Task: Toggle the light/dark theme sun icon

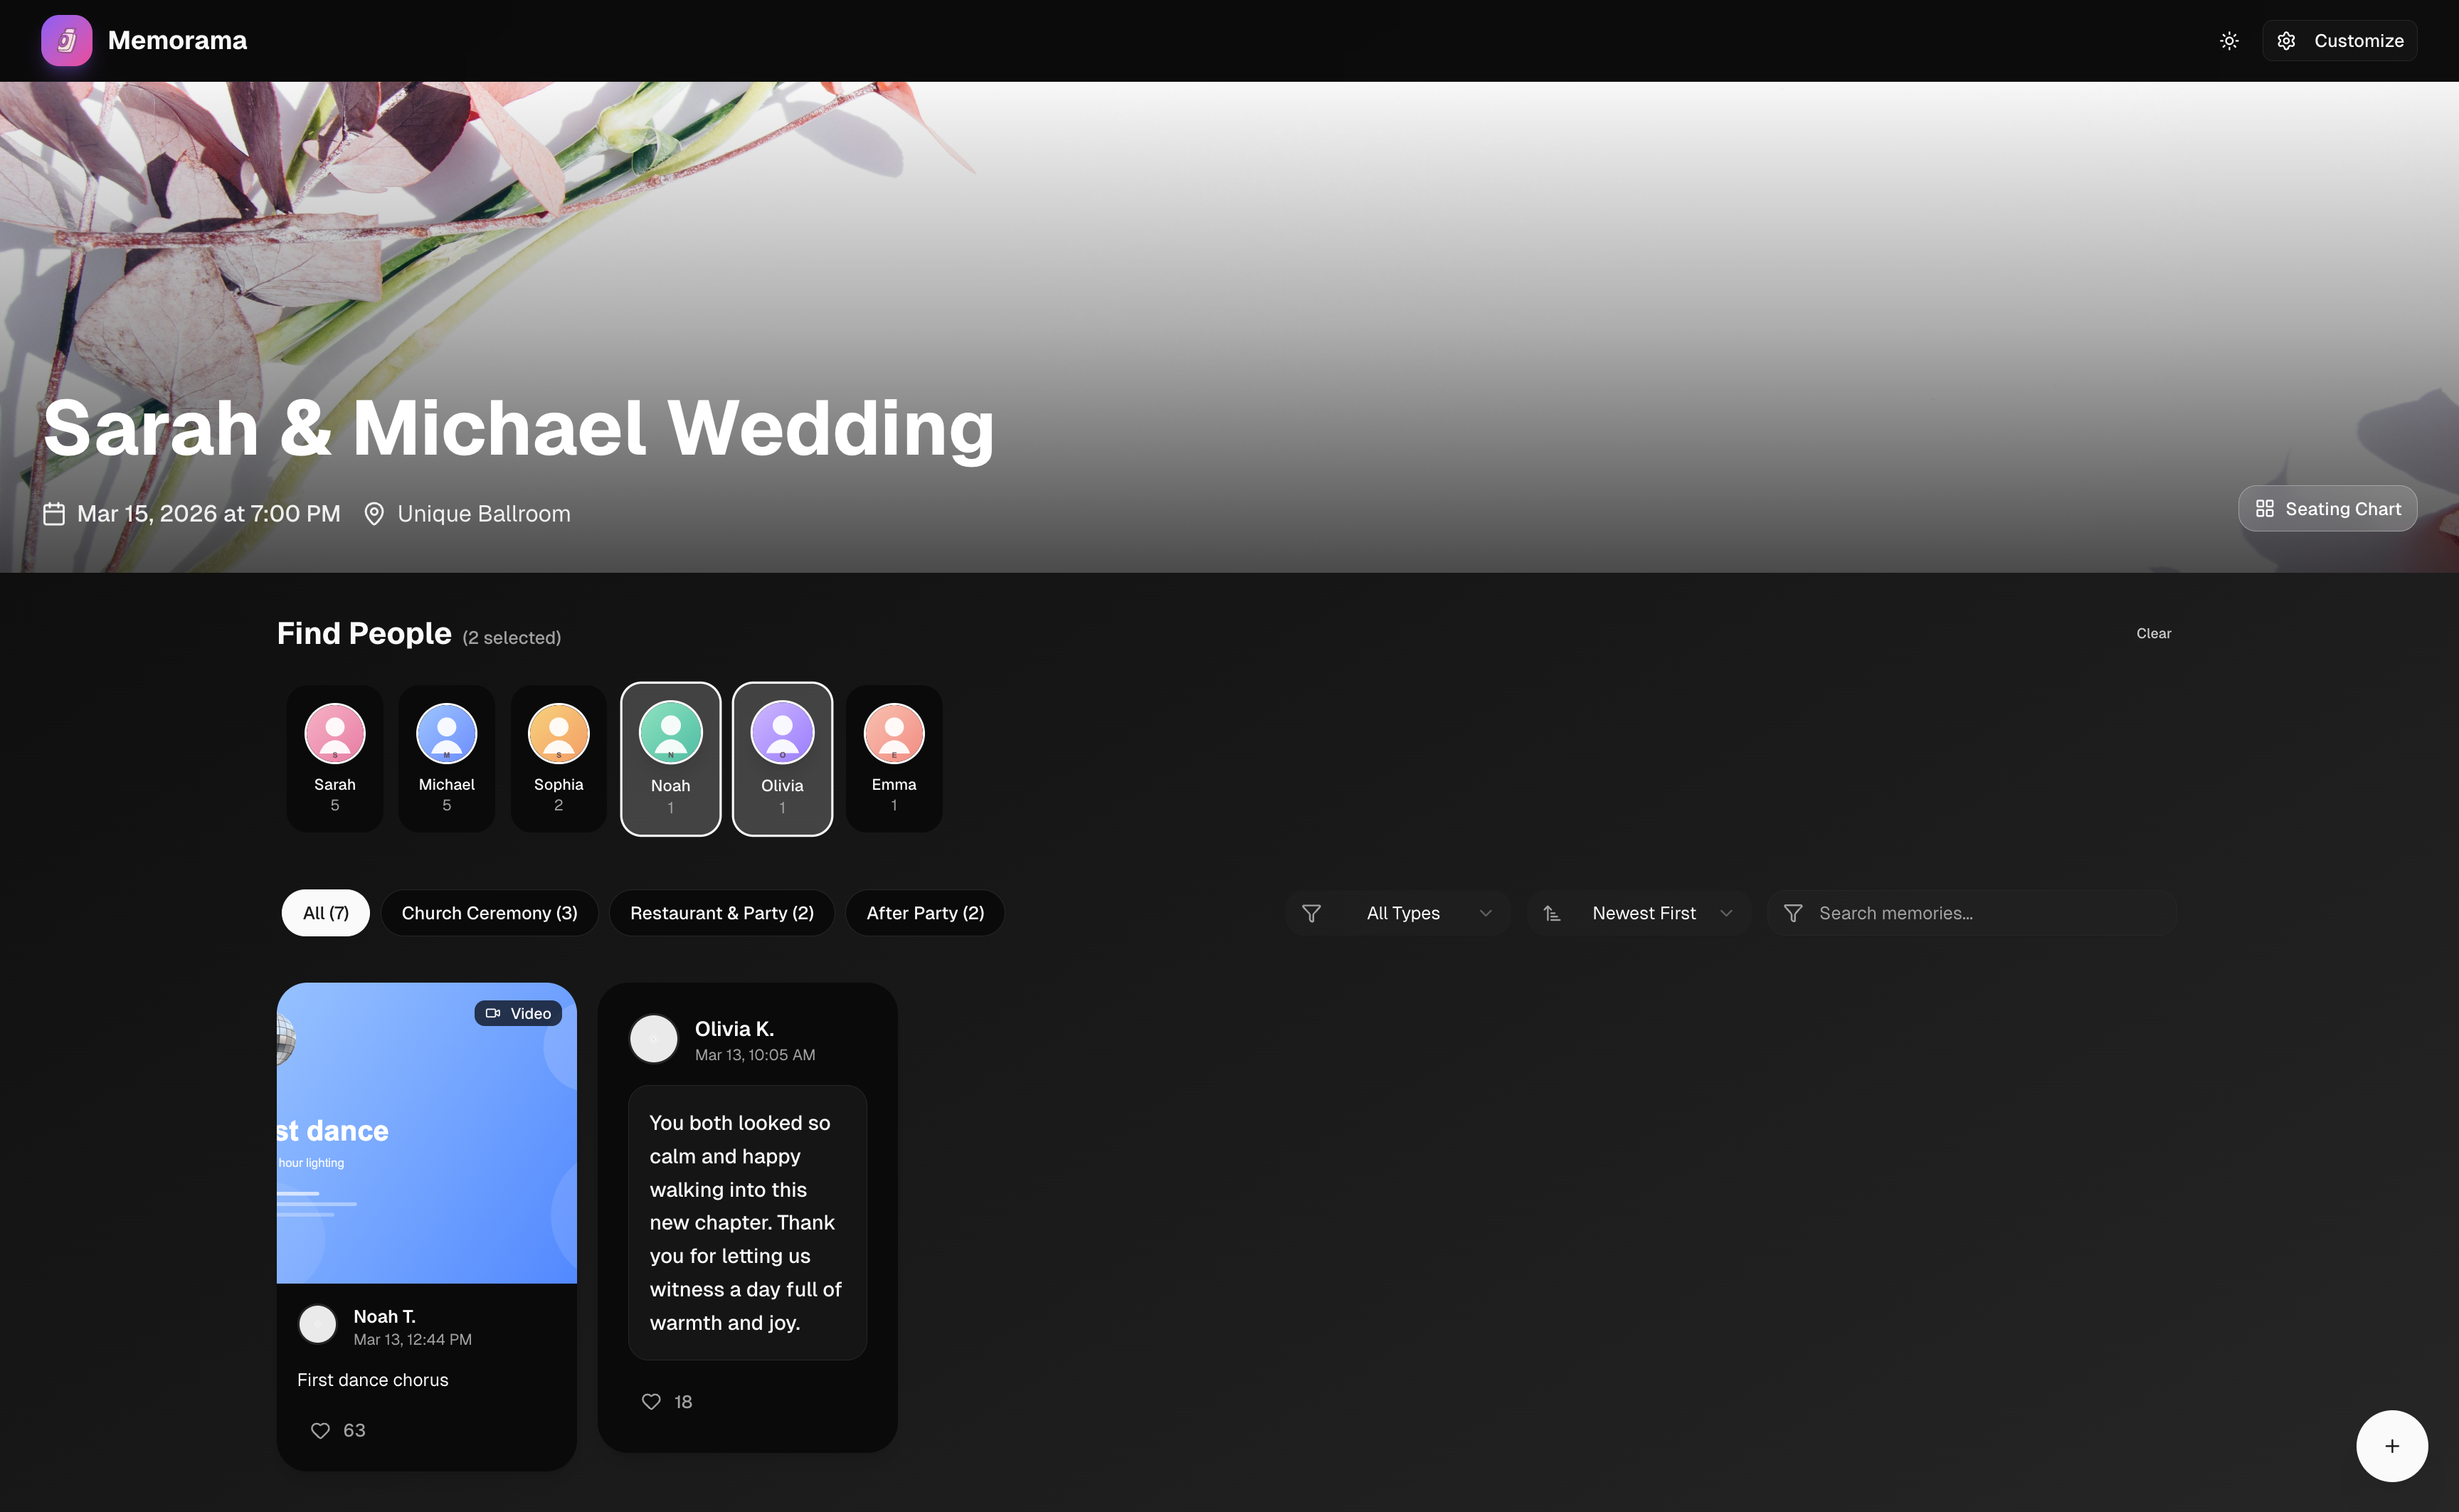Action: click(2229, 41)
